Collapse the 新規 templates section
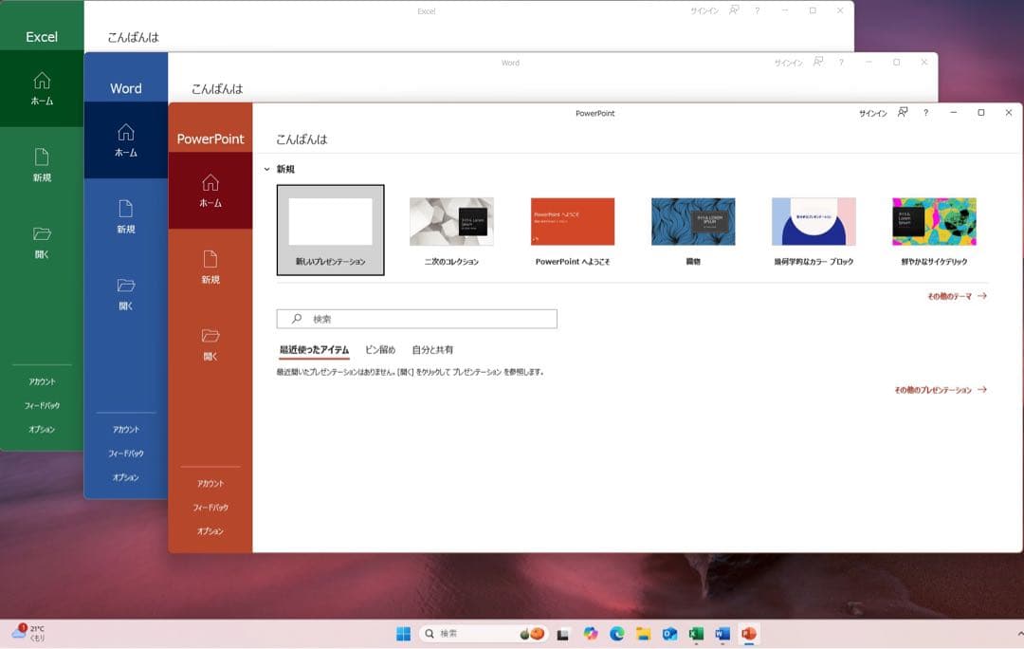The width and height of the screenshot is (1024, 649). tap(266, 168)
